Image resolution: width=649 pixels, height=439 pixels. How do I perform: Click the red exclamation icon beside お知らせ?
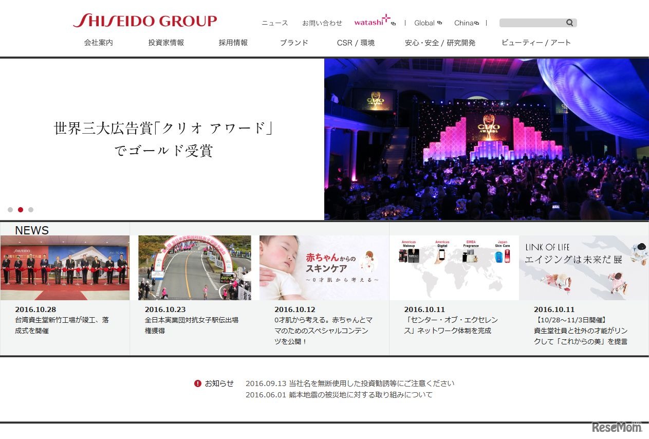tap(198, 383)
